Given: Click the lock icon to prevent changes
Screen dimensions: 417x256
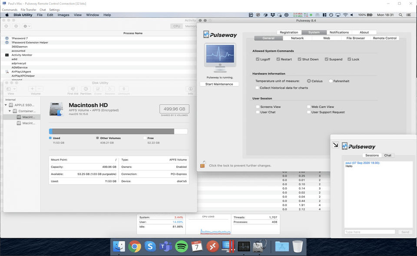Looking at the screenshot, I should click(203, 164).
